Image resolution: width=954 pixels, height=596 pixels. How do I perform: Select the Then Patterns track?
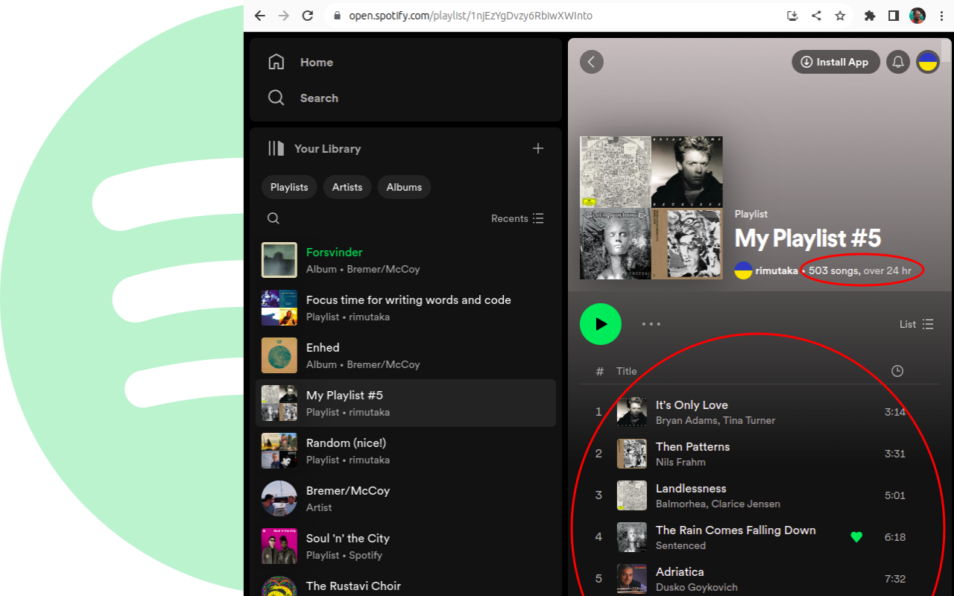coord(759,454)
